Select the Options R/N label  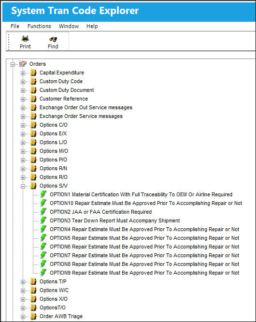pyautogui.click(x=53, y=168)
